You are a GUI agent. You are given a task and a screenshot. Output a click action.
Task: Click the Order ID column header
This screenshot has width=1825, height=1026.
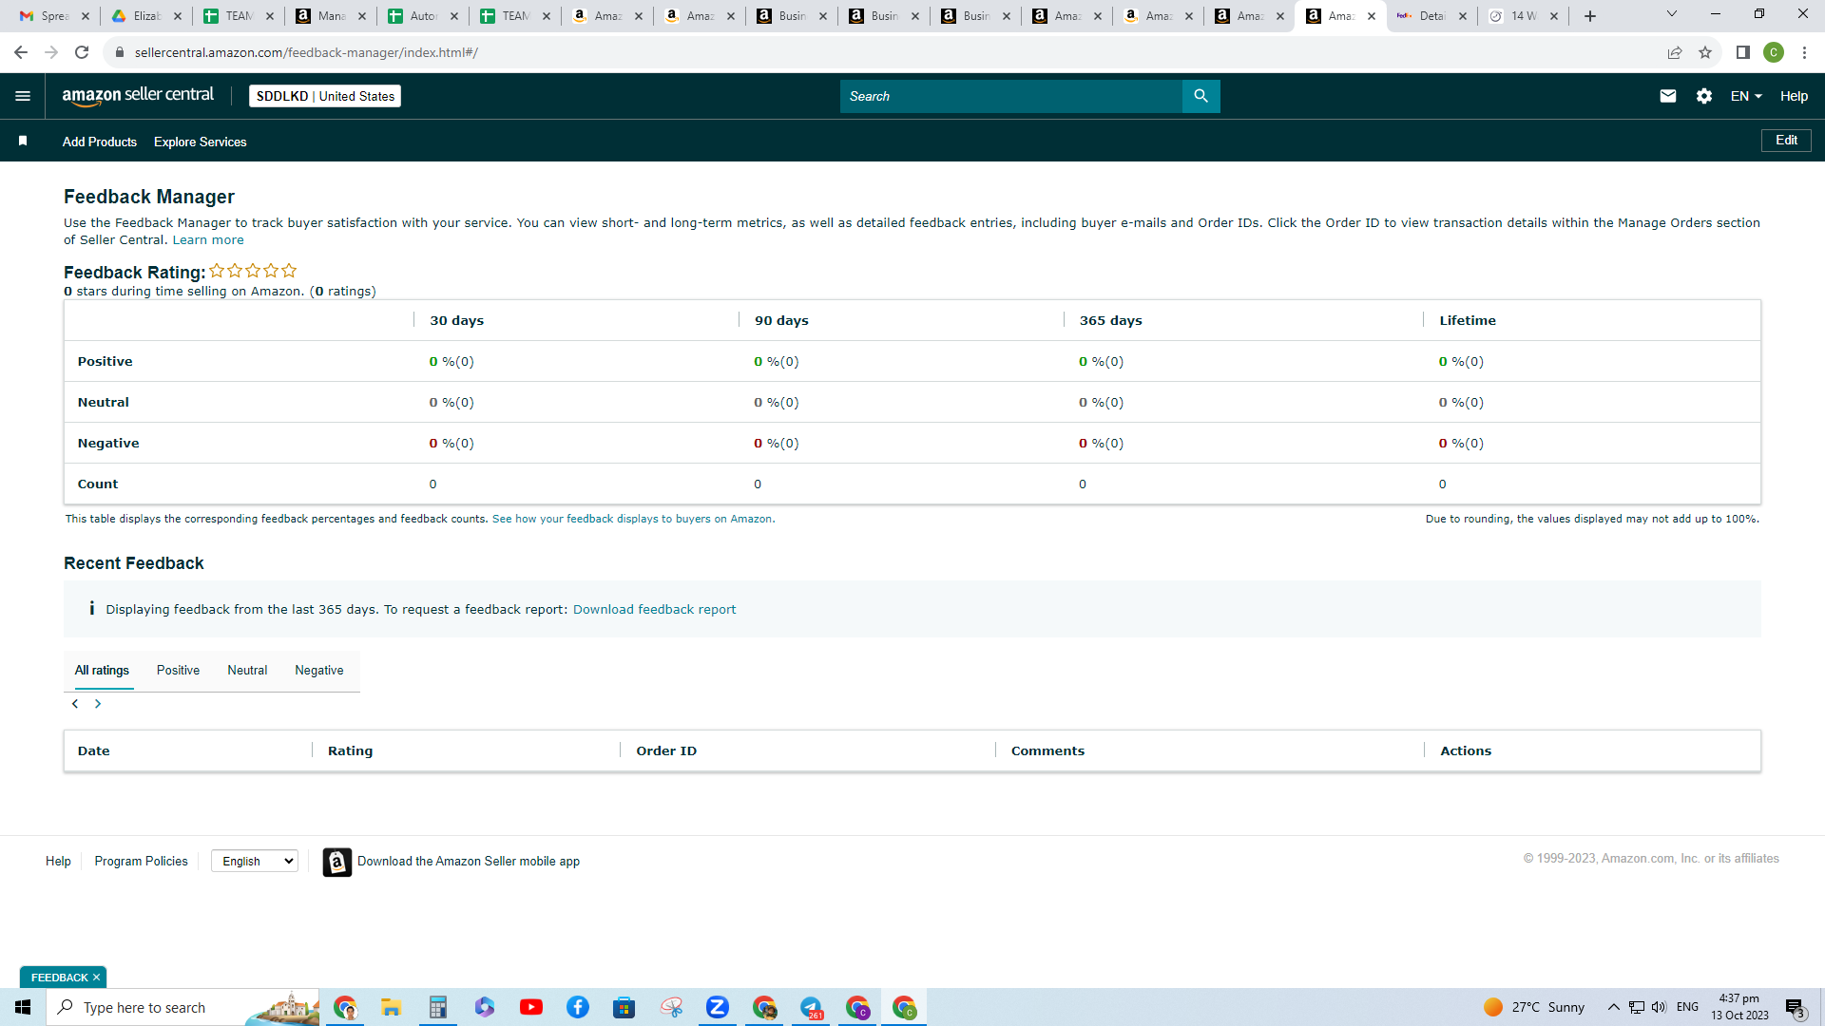click(666, 750)
